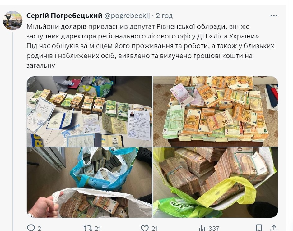Click the views count 337
293x231 pixels.
(x=214, y=228)
